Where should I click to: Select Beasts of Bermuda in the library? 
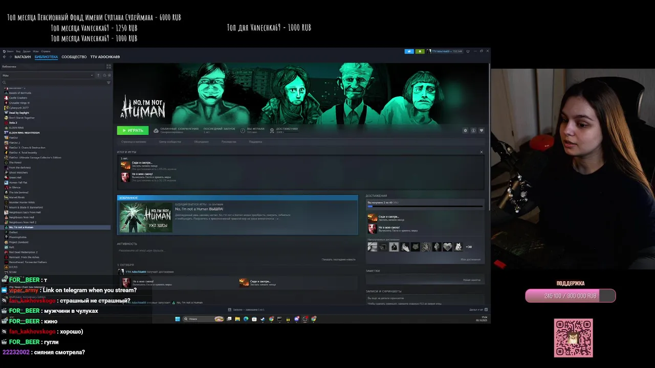(x=20, y=93)
